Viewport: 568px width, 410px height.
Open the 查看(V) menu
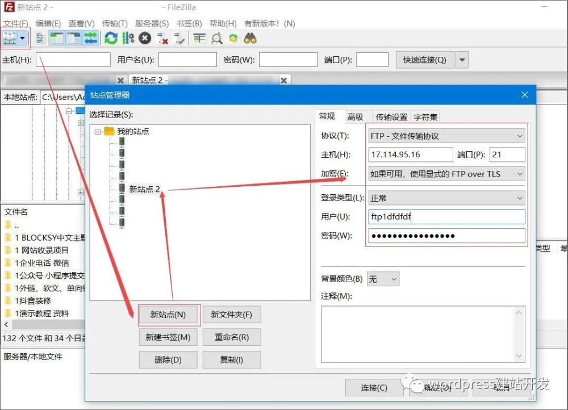(81, 23)
